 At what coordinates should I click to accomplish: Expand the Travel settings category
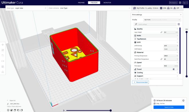156,69
